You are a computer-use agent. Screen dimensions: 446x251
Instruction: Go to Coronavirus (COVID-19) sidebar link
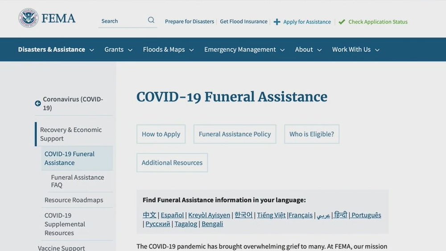73,104
